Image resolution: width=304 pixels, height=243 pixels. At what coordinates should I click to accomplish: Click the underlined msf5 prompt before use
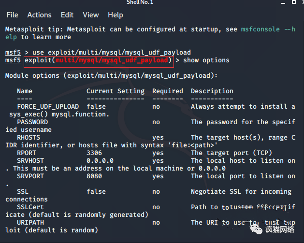coord(13,53)
